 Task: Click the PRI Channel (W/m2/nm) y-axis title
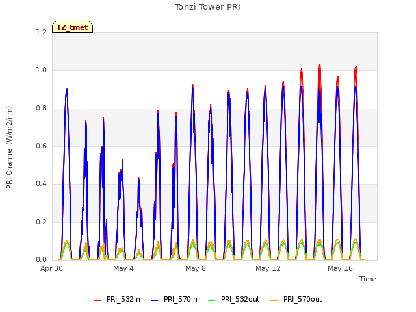tap(9, 148)
